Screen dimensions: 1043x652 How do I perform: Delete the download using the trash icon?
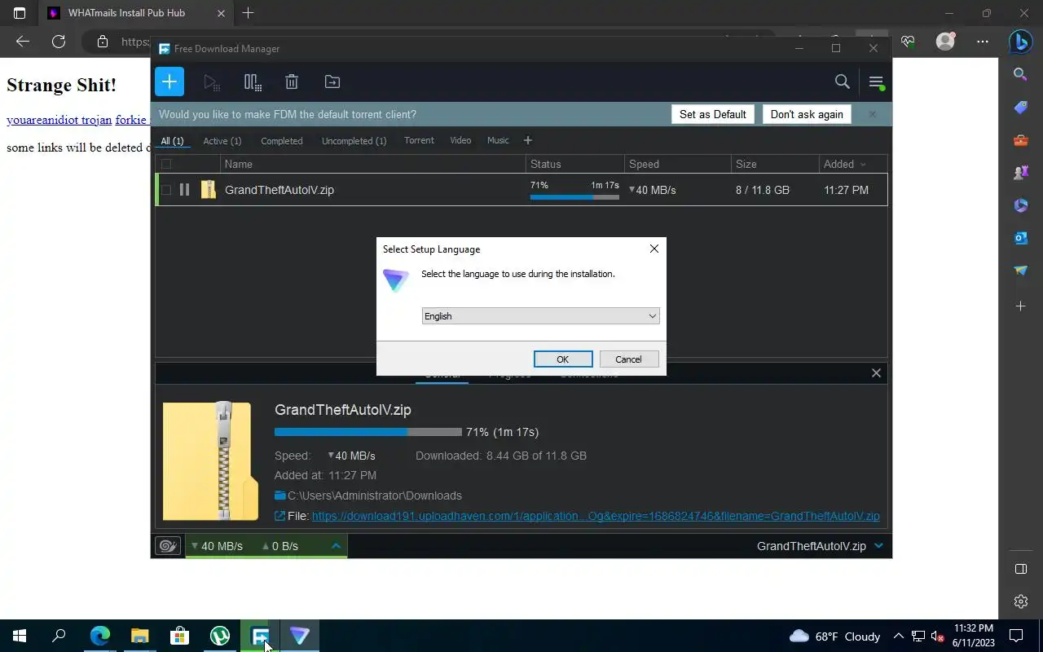(x=292, y=81)
